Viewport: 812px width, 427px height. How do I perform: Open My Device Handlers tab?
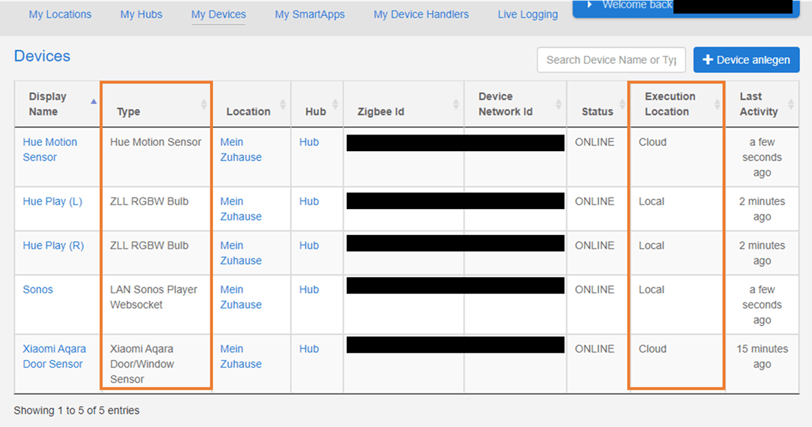click(421, 14)
